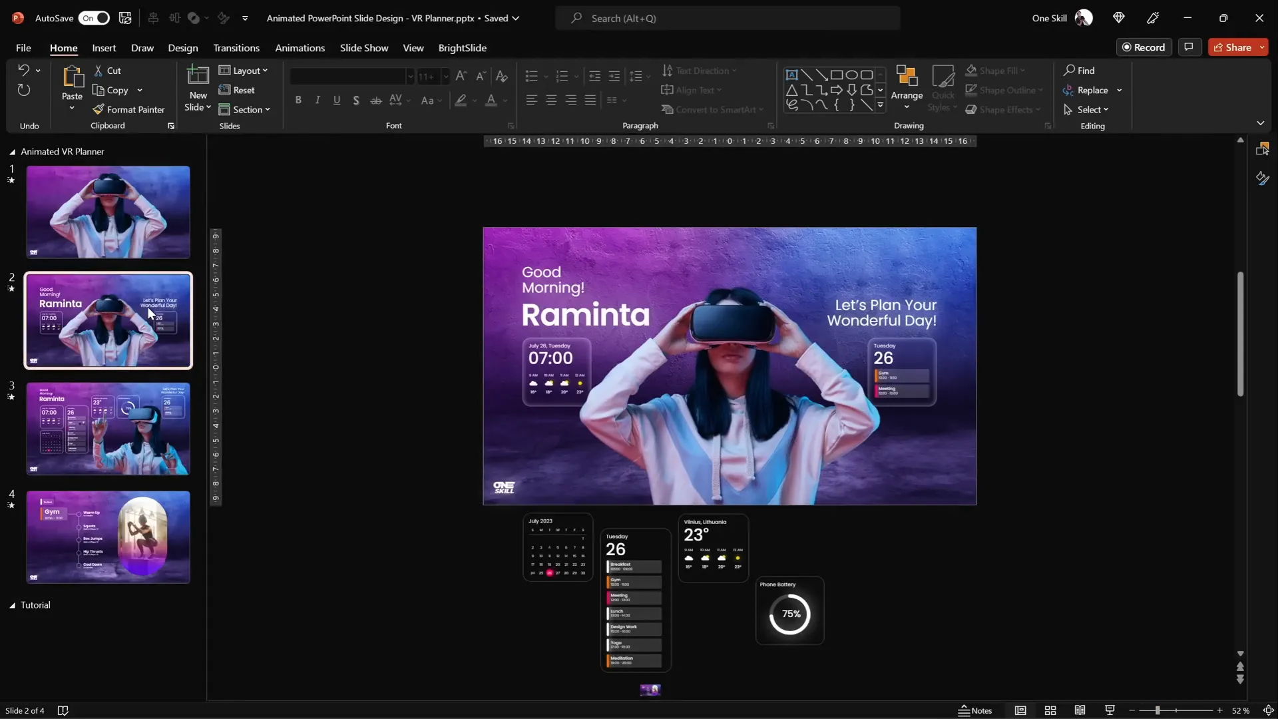This screenshot has width=1278, height=719.
Task: Click zoom in plus button
Action: tap(1219, 710)
